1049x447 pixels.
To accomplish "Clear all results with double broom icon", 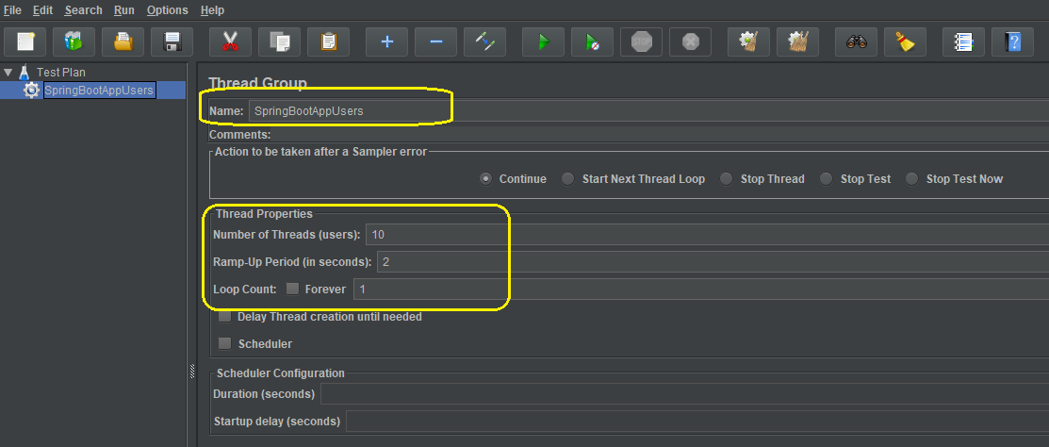I will coord(797,42).
